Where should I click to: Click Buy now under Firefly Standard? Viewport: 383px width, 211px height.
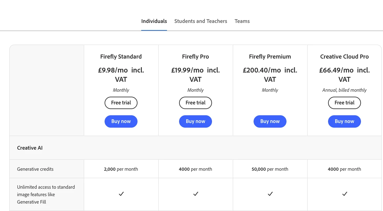pos(121,121)
